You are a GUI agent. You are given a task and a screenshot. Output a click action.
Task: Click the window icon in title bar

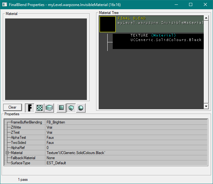pyautogui.click(x=5, y=5)
